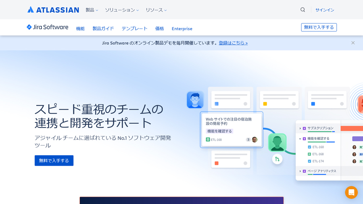Click the blue 無料で入手する hero button
Image resolution: width=363 pixels, height=204 pixels.
[54, 160]
